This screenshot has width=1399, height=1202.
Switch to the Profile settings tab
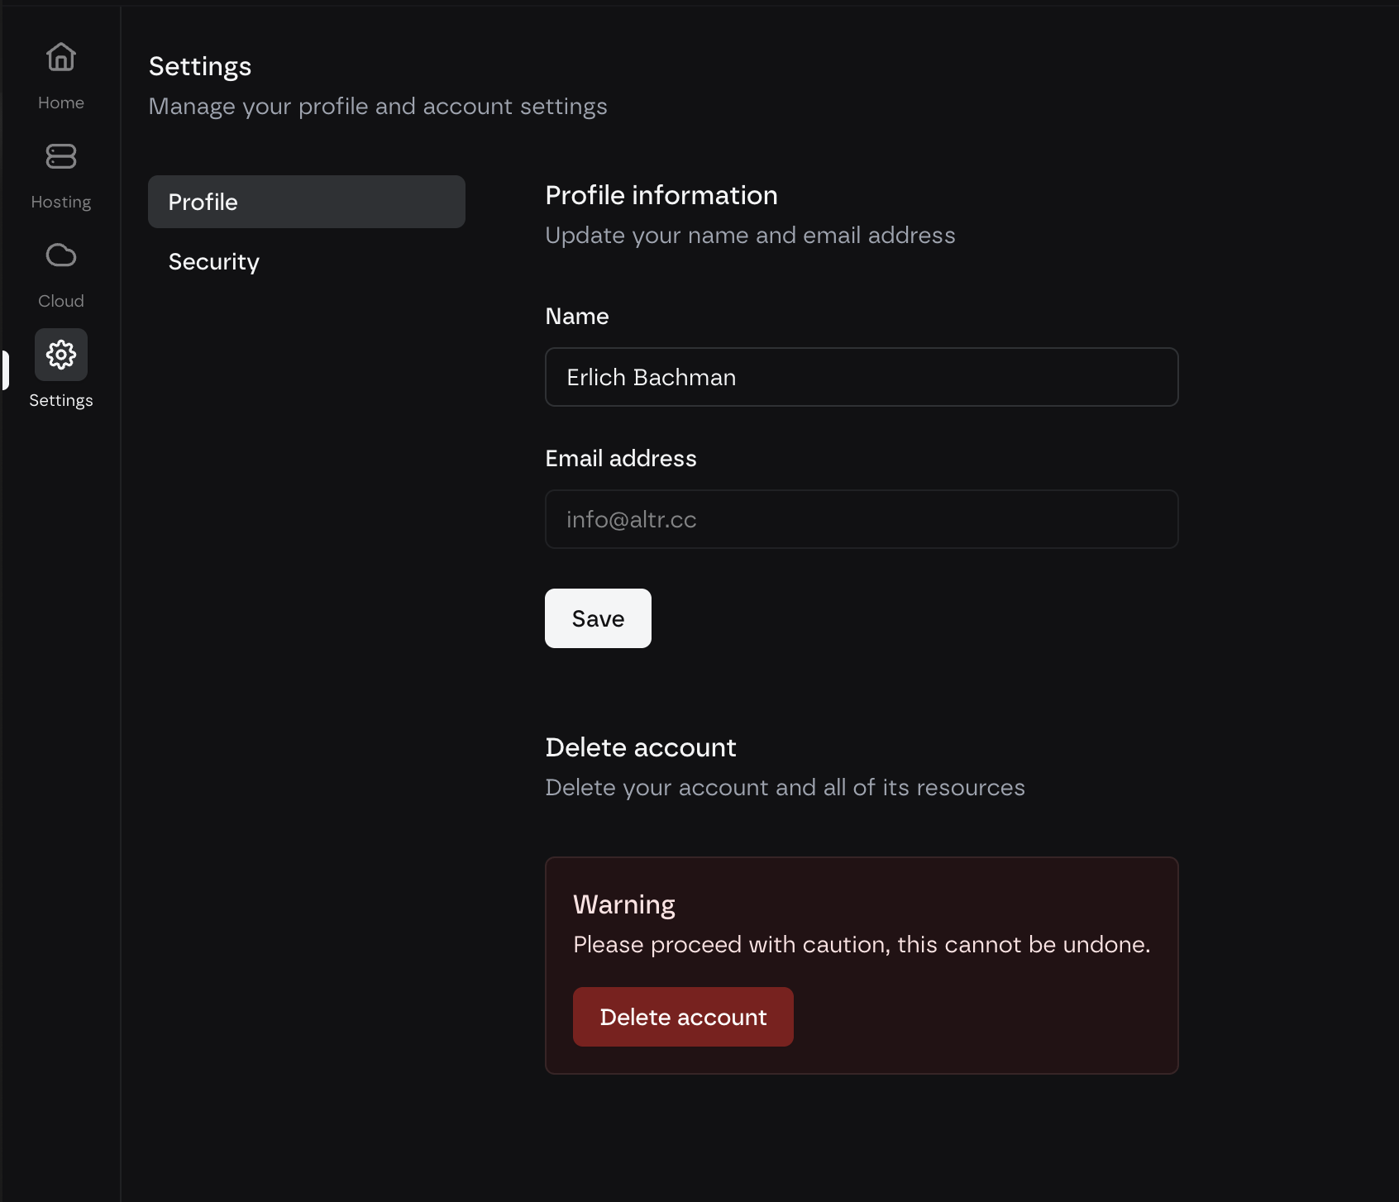pyautogui.click(x=307, y=202)
